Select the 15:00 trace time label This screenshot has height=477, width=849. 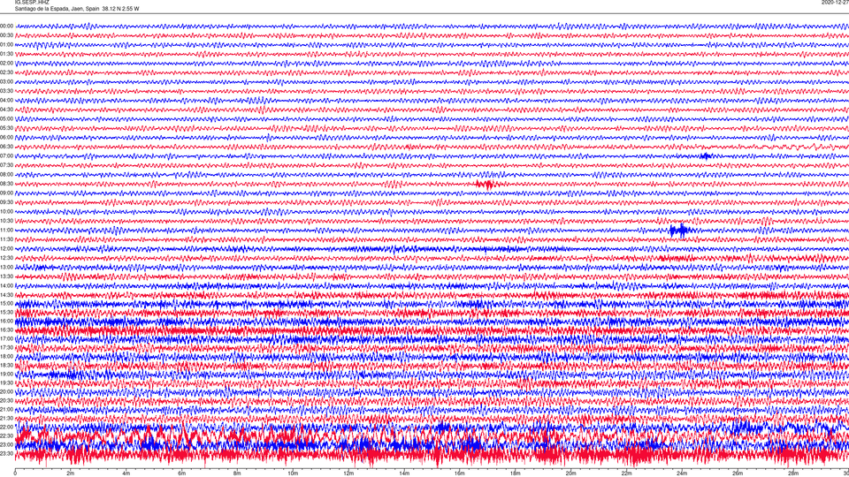pos(6,303)
